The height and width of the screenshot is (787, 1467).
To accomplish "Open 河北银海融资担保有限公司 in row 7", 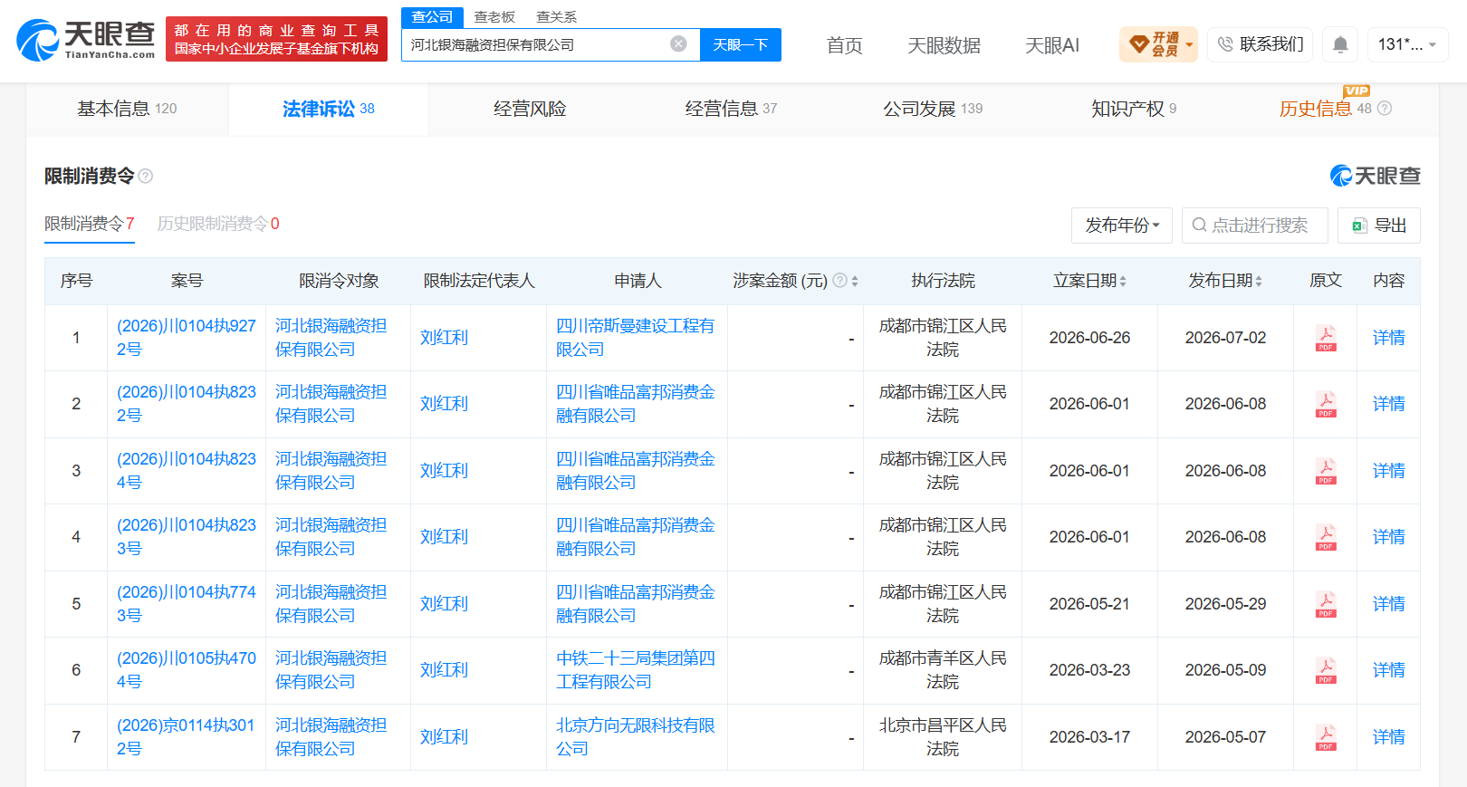I will point(331,737).
